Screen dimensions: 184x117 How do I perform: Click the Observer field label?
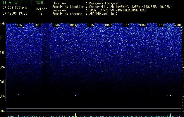click(x=59, y=4)
